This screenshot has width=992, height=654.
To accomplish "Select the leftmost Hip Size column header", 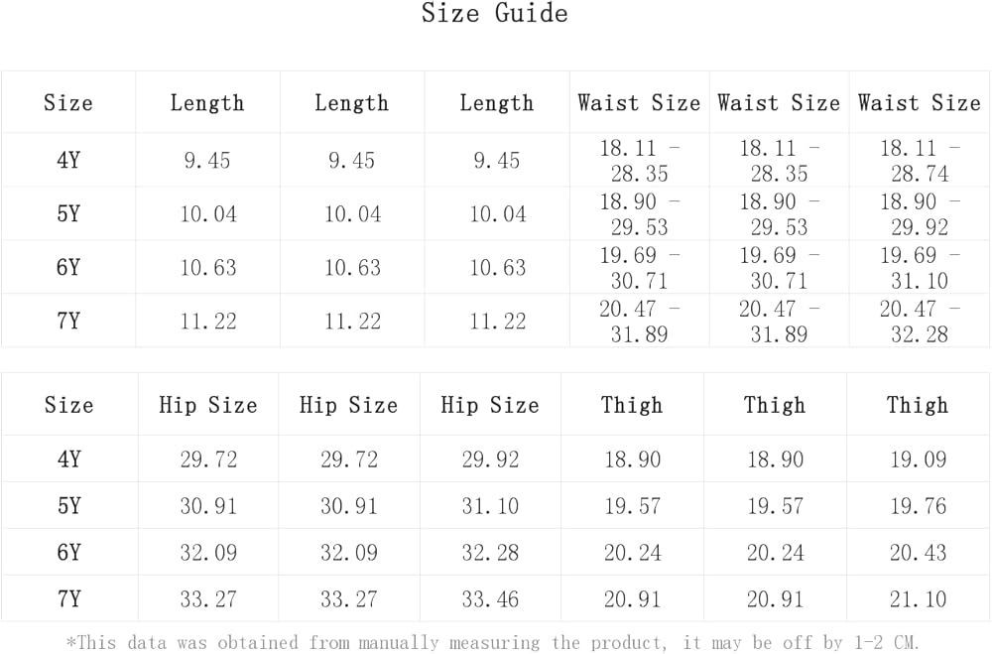I will pyautogui.click(x=208, y=406).
